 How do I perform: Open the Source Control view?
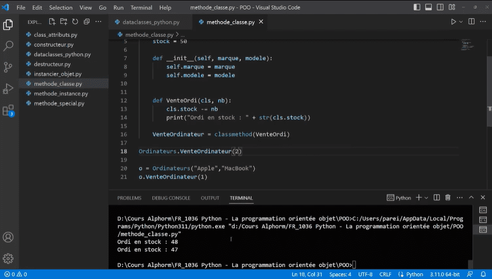tap(8, 67)
